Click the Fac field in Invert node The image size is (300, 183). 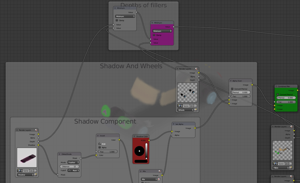click(x=107, y=152)
